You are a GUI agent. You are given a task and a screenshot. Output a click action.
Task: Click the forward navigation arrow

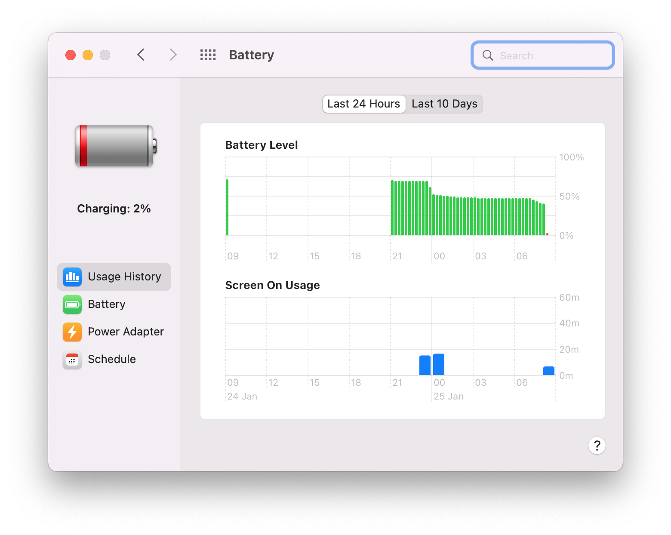172,55
